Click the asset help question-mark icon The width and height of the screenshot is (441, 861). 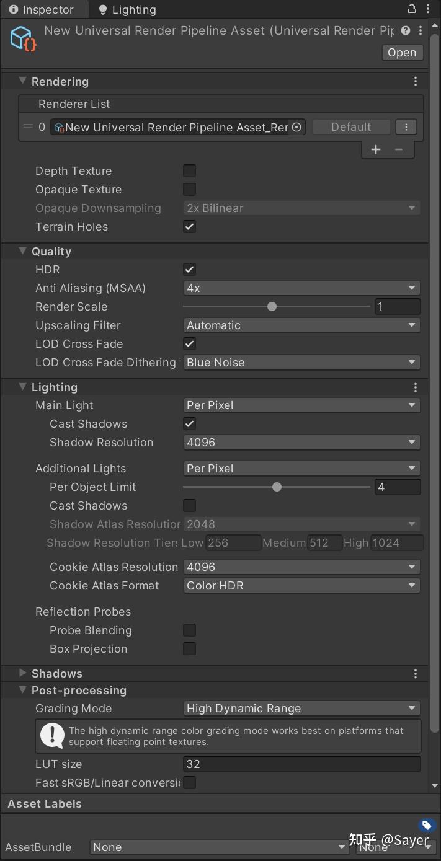click(x=406, y=30)
